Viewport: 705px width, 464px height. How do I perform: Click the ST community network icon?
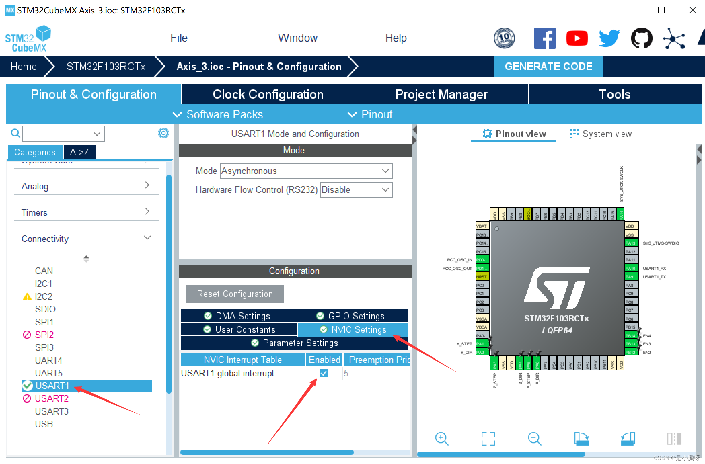point(674,38)
